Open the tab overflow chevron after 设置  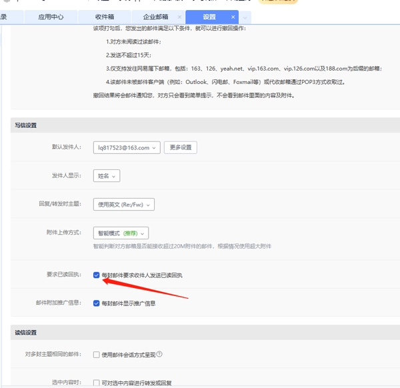pos(245,17)
